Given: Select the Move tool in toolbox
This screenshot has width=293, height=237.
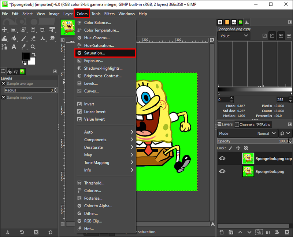Looking at the screenshot, I should (x=4, y=30).
